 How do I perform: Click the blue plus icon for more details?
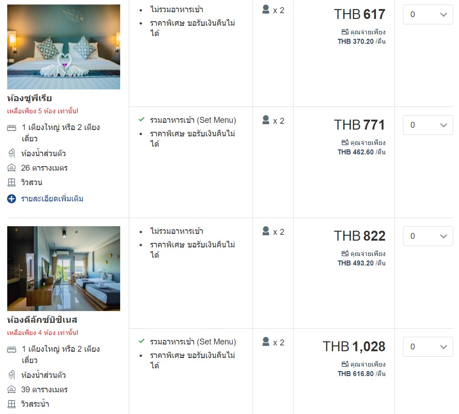coord(12,199)
